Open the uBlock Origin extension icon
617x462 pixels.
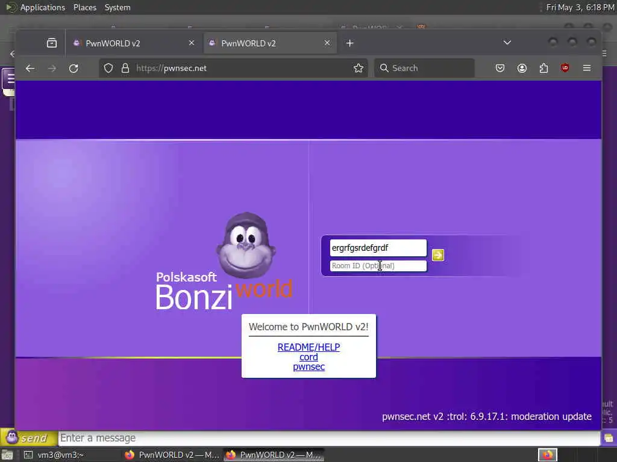(565, 68)
